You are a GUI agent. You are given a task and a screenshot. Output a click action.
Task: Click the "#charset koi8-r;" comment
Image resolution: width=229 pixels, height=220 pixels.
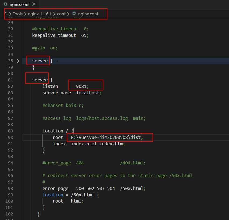tap(63, 105)
